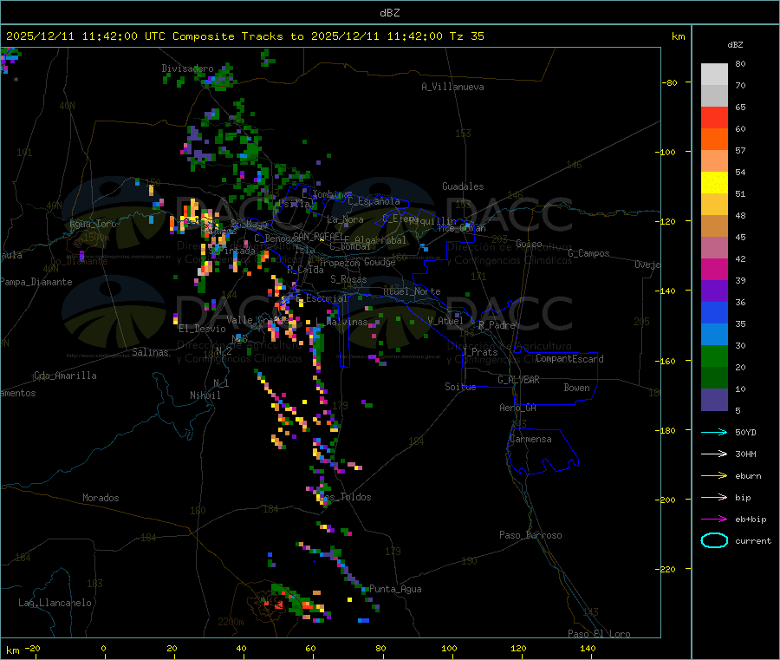Screen dimensions: 780x660
Task: Click the UTC Composite Tracks timestamp header
Action: pos(244,36)
